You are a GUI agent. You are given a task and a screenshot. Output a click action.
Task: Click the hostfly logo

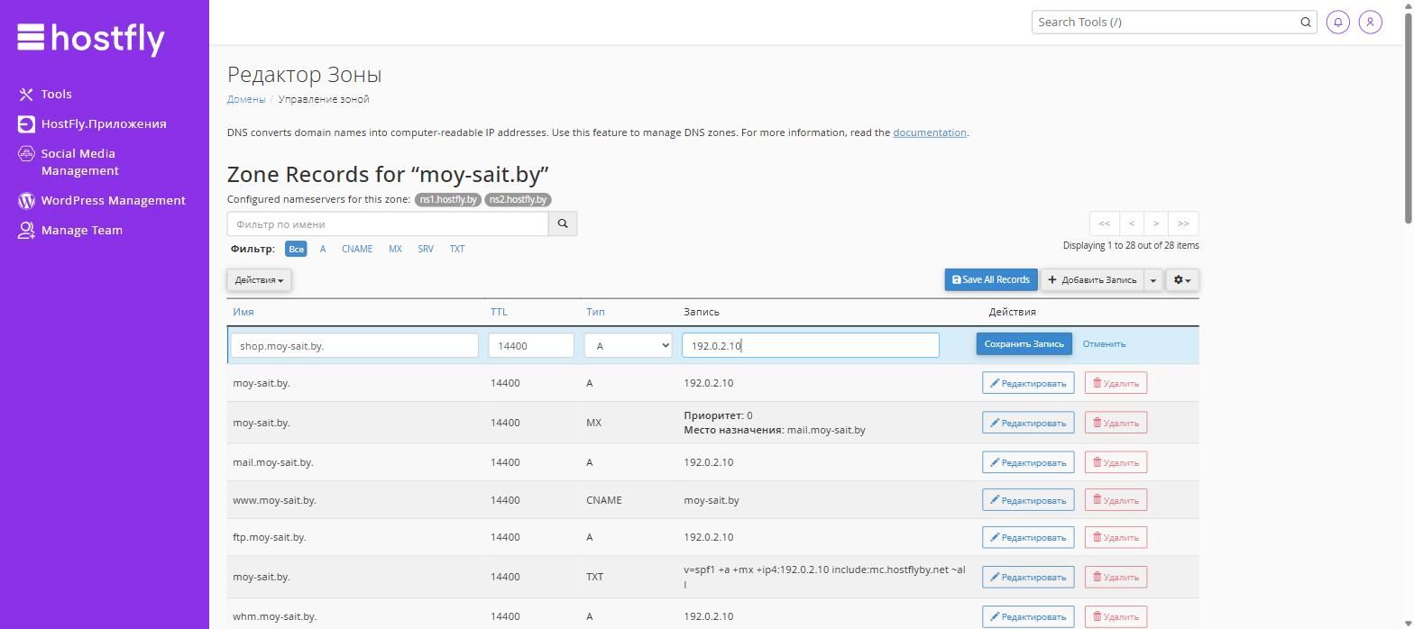pyautogui.click(x=90, y=38)
